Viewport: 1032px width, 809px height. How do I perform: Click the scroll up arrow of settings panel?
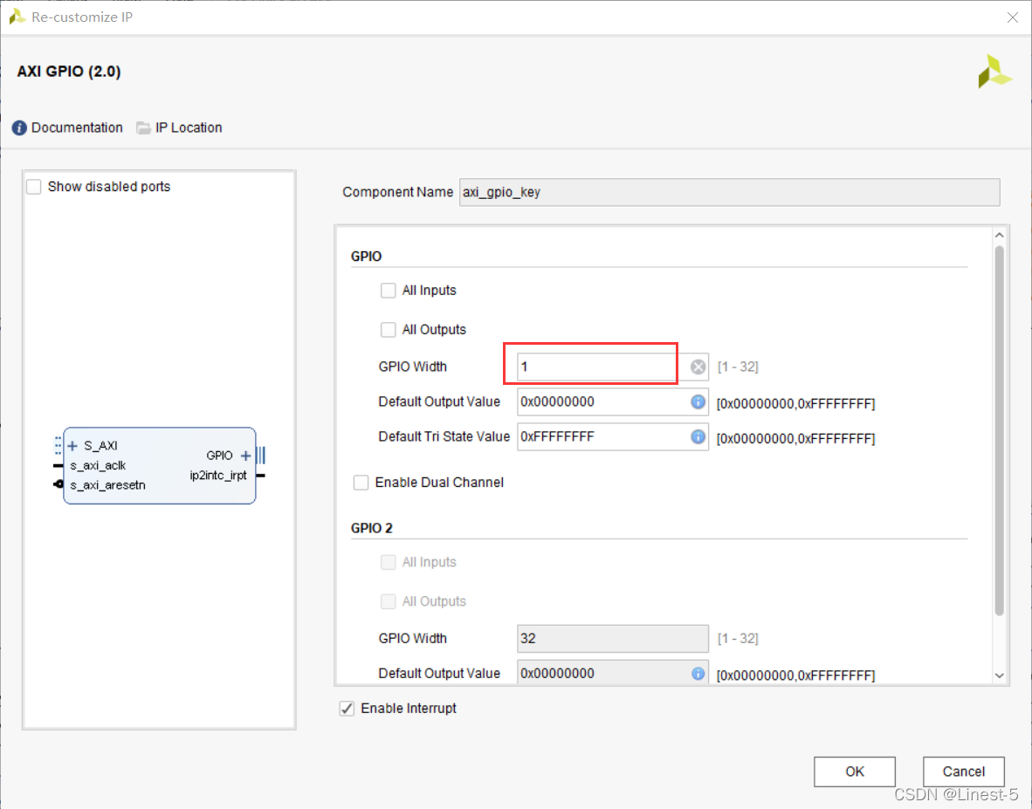(x=999, y=236)
